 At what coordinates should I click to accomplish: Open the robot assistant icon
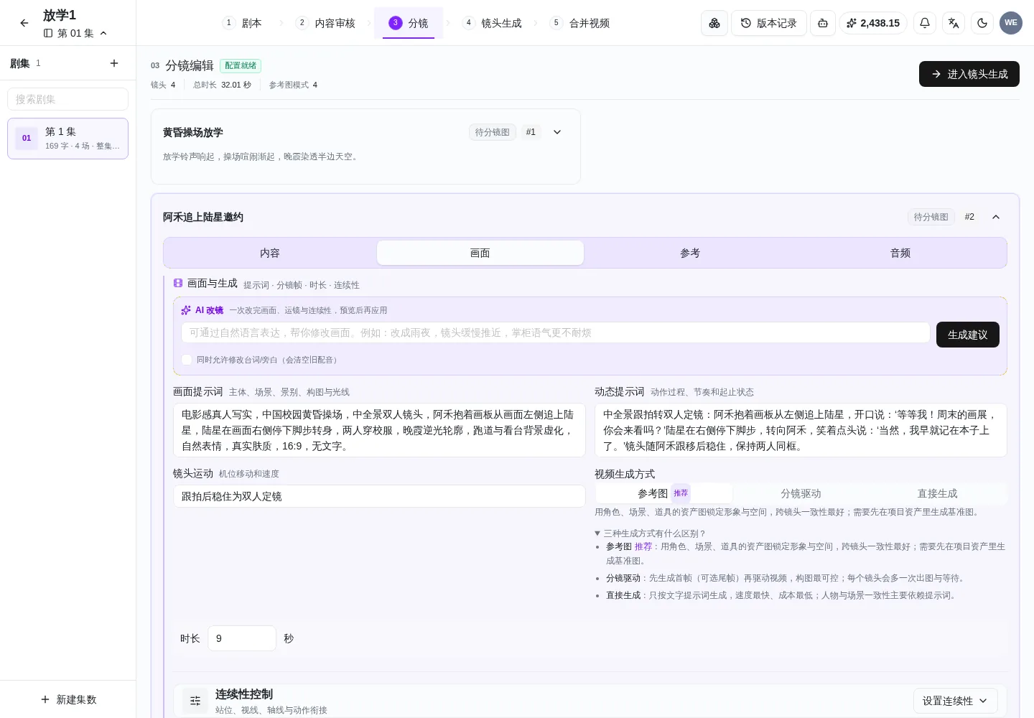823,23
